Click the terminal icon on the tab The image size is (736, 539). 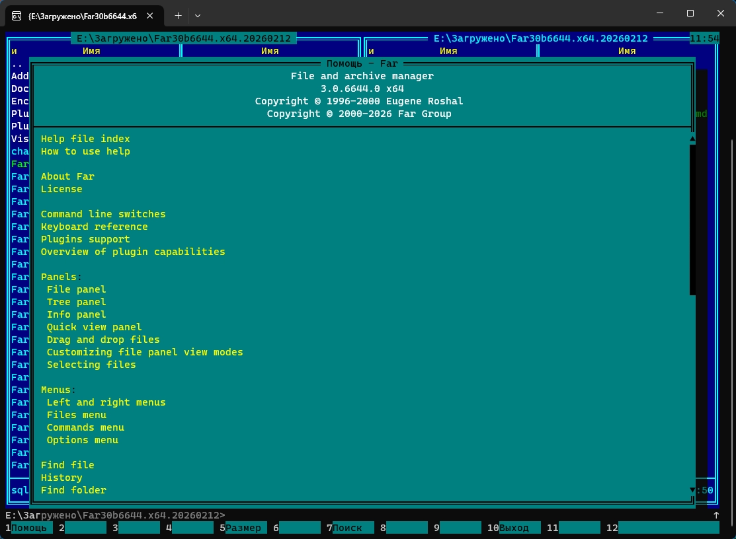17,16
